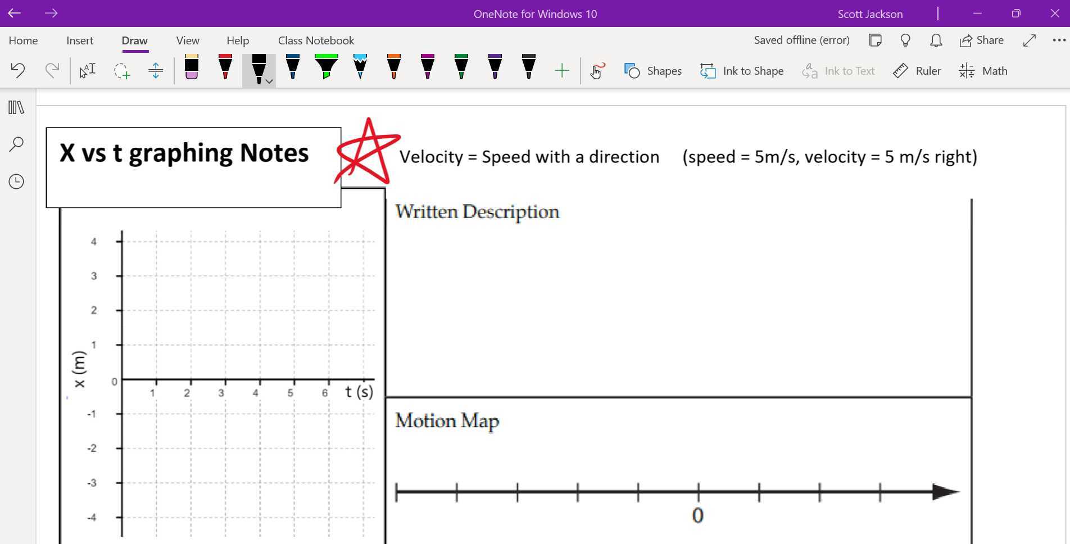Open the selected pen's options chevron
This screenshot has height=544, width=1070.
click(269, 81)
